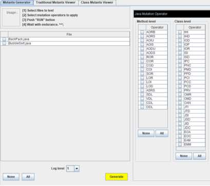This screenshot has height=186, width=210.
Task: Select the VDL operator checkbox
Action: coord(142,99)
